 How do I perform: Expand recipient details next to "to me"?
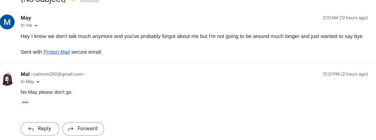[36, 26]
